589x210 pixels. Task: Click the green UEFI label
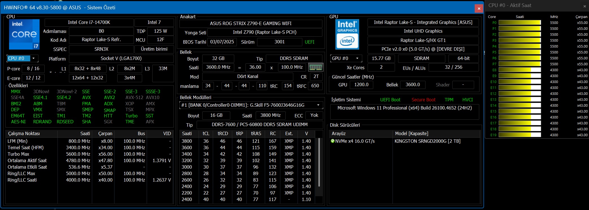(309, 42)
